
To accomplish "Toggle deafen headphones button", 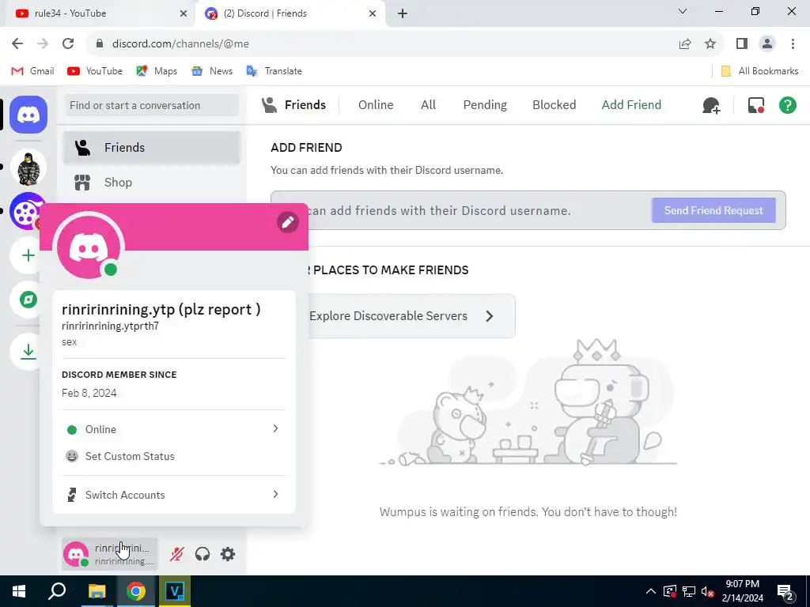I will [202, 554].
